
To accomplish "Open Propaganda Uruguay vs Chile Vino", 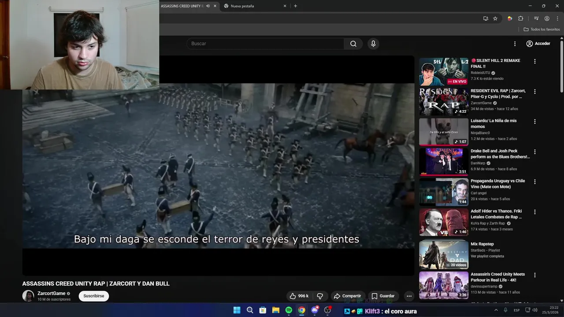I will [444, 192].
